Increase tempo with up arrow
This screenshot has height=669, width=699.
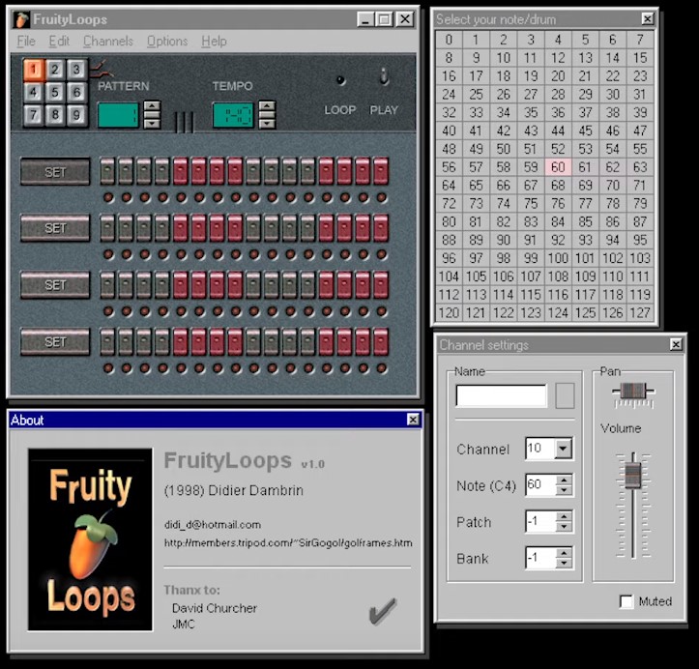[x=267, y=106]
